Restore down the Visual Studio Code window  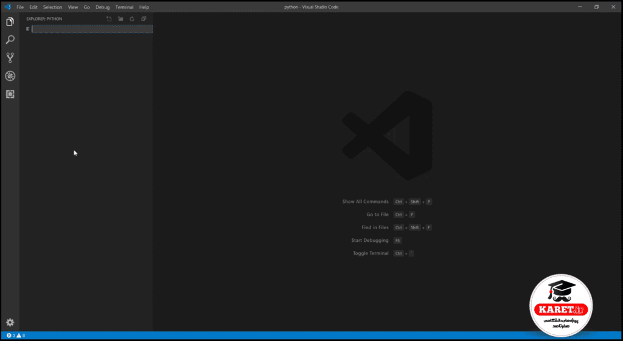(x=596, y=7)
